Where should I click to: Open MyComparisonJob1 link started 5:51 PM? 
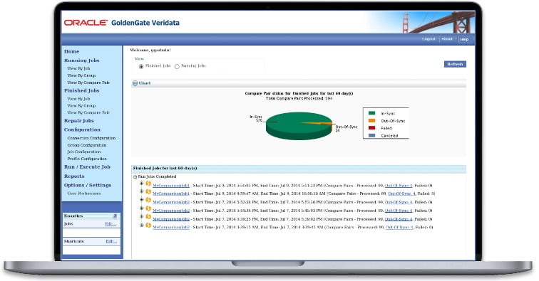171,186
